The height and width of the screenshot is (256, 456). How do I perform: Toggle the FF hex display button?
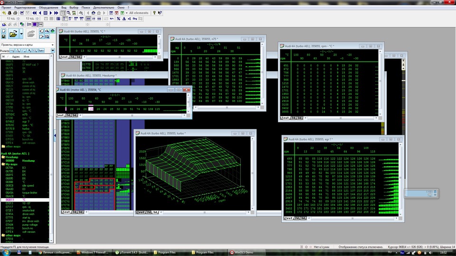point(94,18)
